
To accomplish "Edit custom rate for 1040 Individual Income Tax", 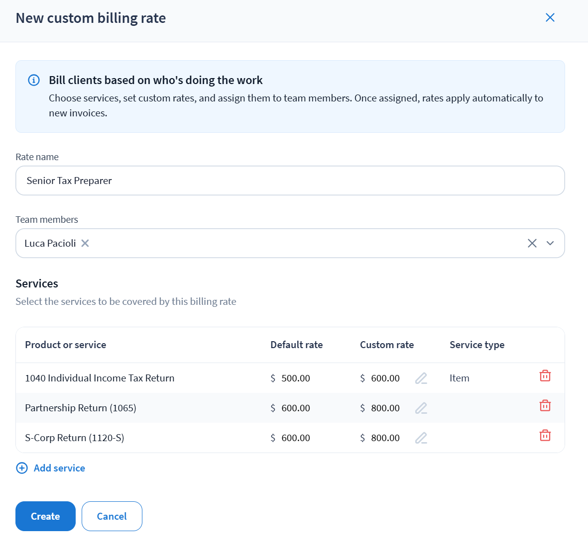I will 421,378.
